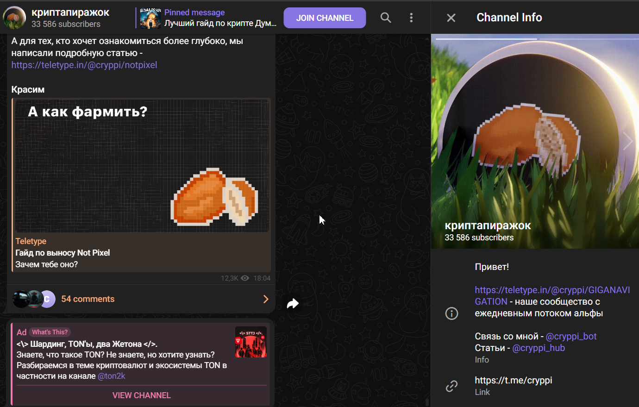Open the GIGANAVIGATION teletype link
This screenshot has width=639, height=407.
point(552,295)
